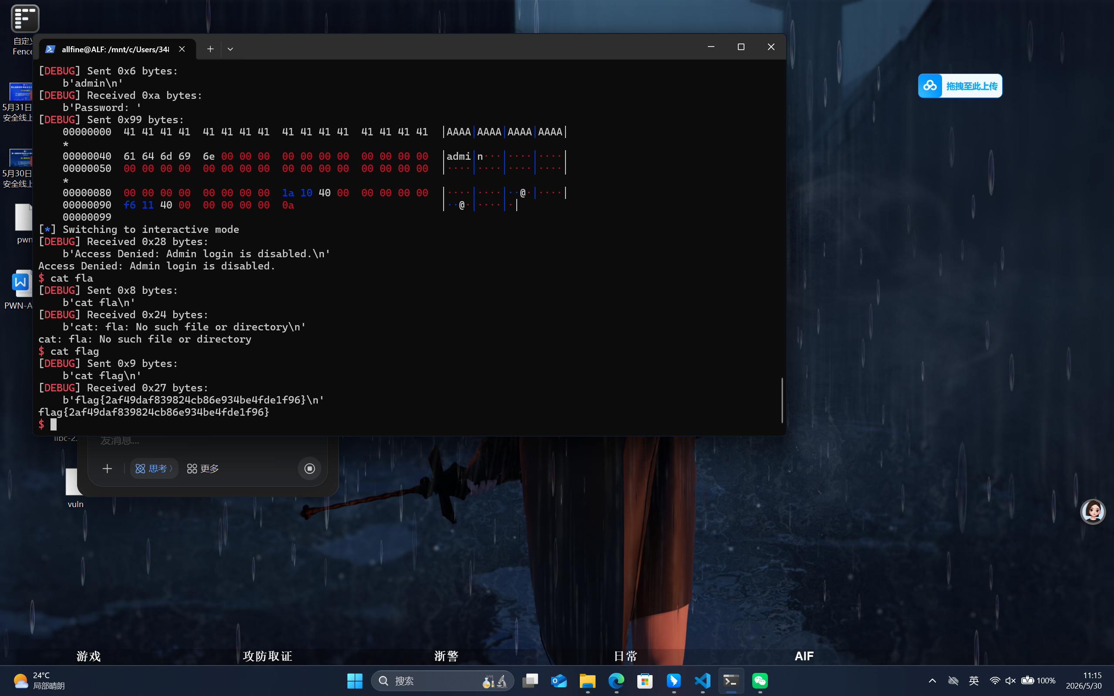Click the avatar assistant floating icon
Screen dimensions: 1114x696
1092,511
